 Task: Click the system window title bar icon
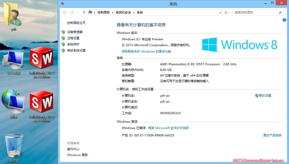click(x=62, y=4)
